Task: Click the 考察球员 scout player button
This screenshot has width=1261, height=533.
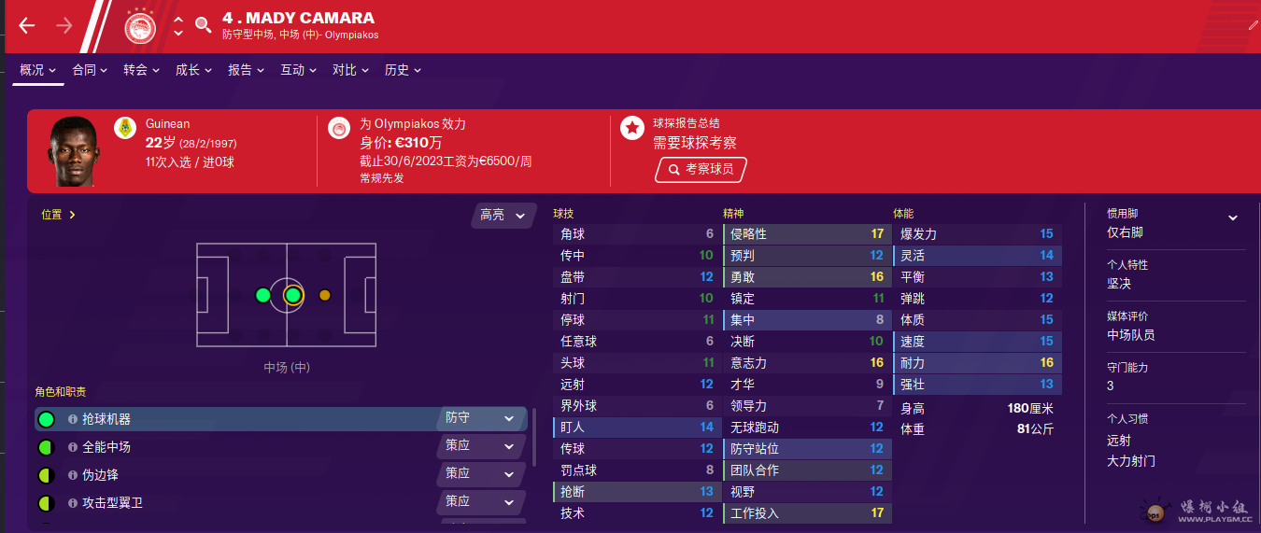Action: click(x=701, y=169)
